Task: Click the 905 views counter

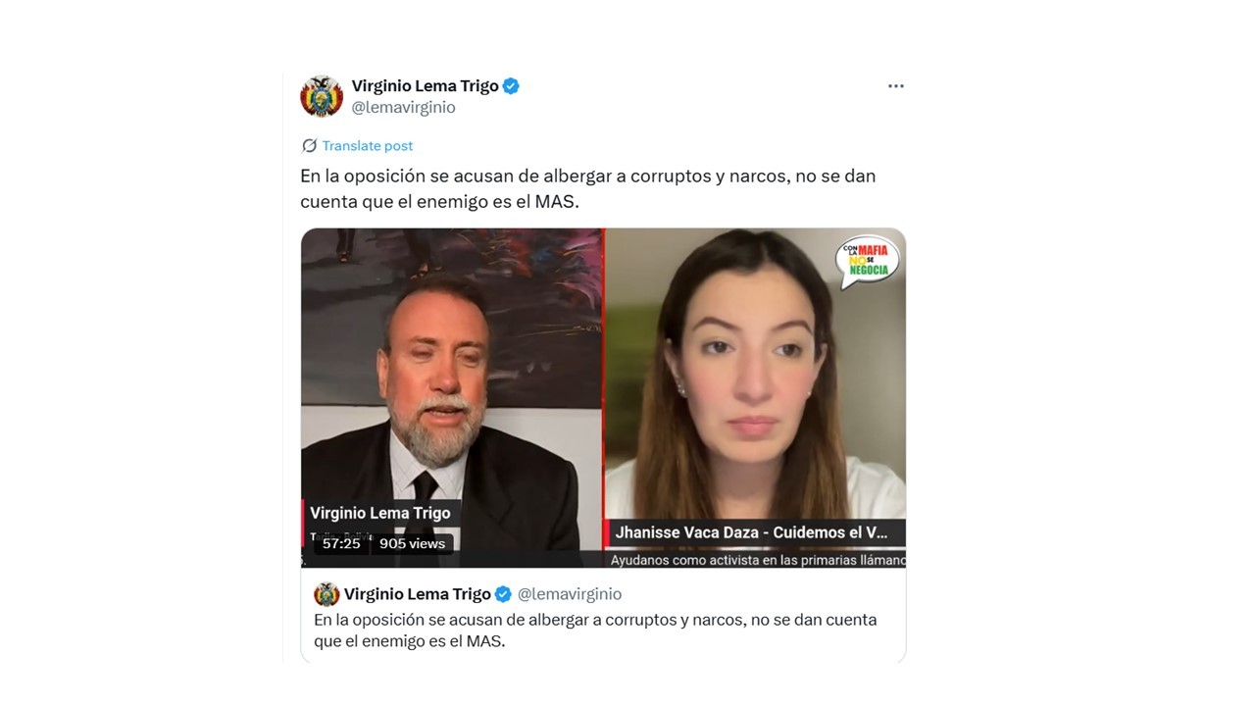Action: [x=412, y=543]
